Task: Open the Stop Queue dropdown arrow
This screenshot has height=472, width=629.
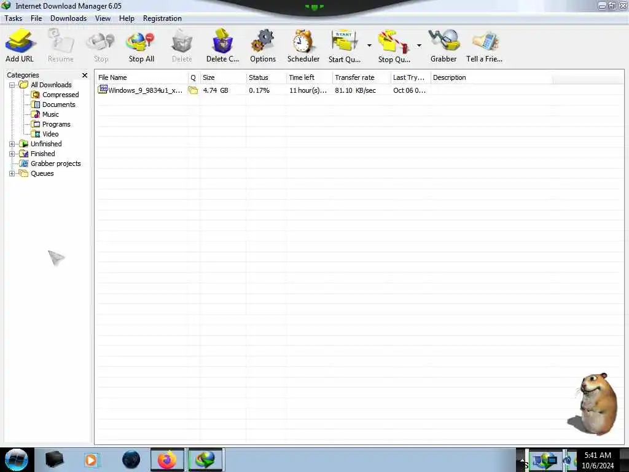Action: [x=419, y=45]
